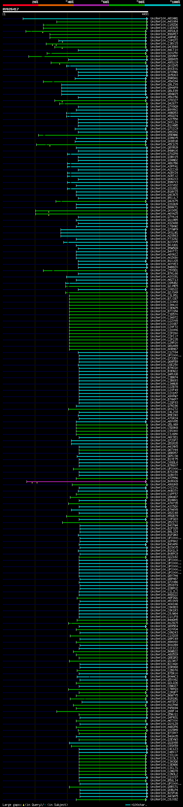The width and height of the screenshot is (183, 807).
Task: Open UniRef100_C0PQ72 hit
Action: (x=164, y=40)
